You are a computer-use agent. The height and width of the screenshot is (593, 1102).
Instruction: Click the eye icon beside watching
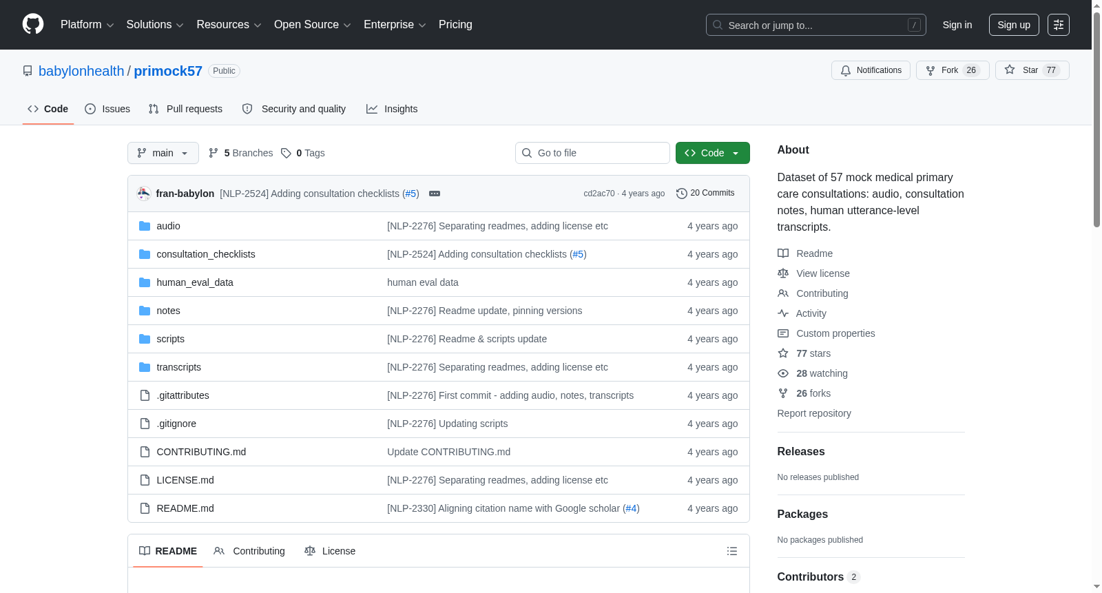[783, 373]
